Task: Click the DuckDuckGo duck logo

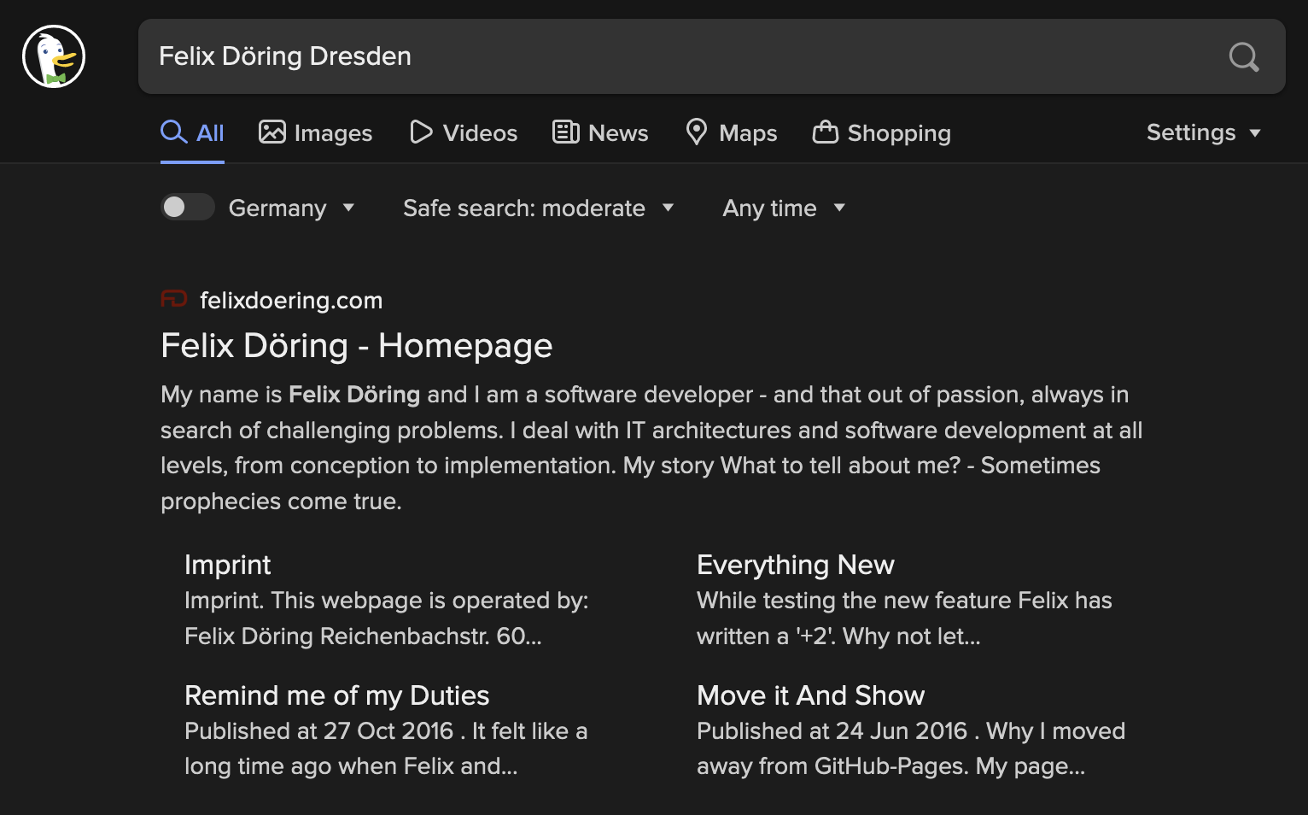Action: tap(54, 56)
